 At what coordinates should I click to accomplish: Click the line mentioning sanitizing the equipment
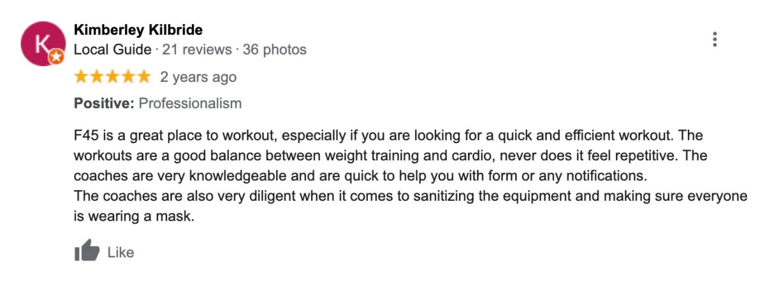[410, 196]
